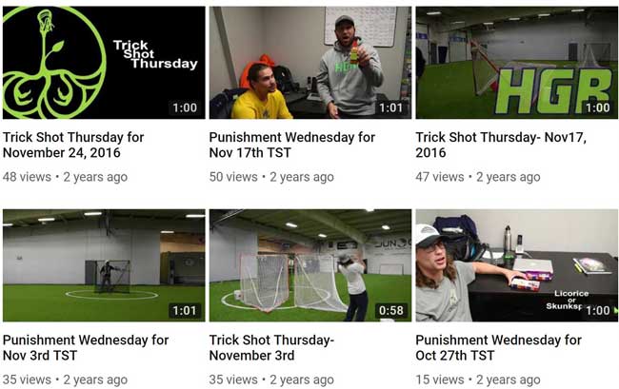The width and height of the screenshot is (619, 389).
Task: Open the Punishment Wednesday Oct 27th TST title
Action: pos(499,347)
